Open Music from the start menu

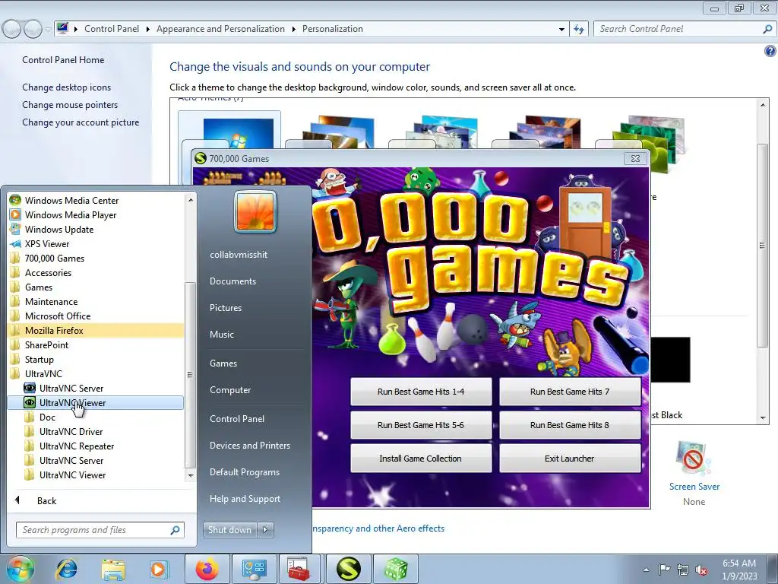pyautogui.click(x=221, y=335)
